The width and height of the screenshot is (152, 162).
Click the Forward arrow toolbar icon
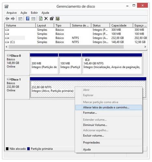pos(13,19)
